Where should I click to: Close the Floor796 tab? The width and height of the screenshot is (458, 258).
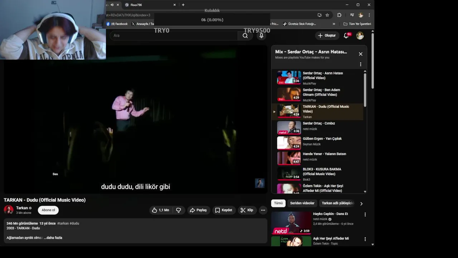coord(175,5)
